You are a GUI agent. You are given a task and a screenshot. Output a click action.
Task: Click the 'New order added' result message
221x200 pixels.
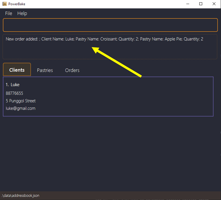pyautogui.click(x=104, y=39)
